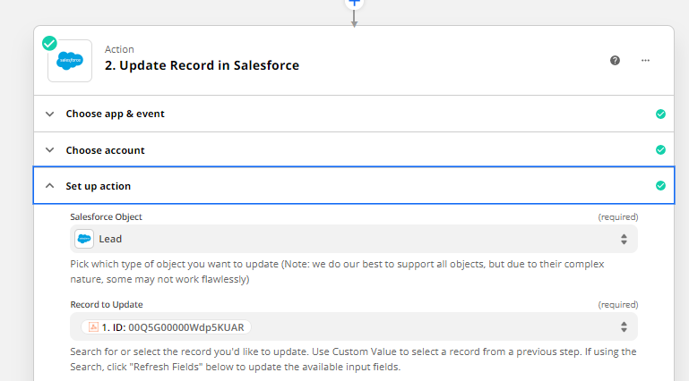Collapse the Set up action chevron
Screen dimensions: 689x381
49,186
